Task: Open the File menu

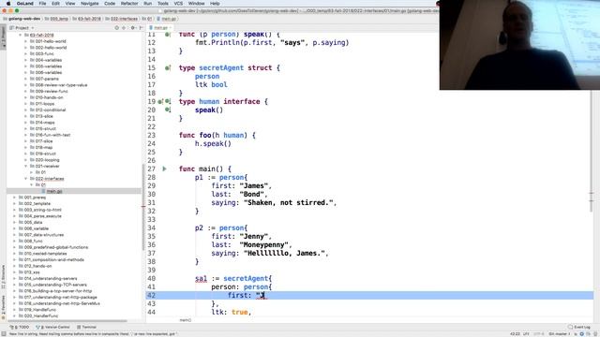Action: point(42,4)
